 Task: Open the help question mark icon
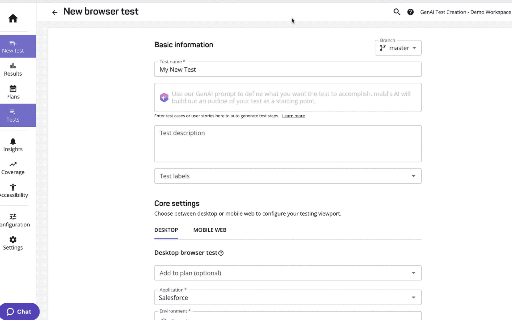410,12
